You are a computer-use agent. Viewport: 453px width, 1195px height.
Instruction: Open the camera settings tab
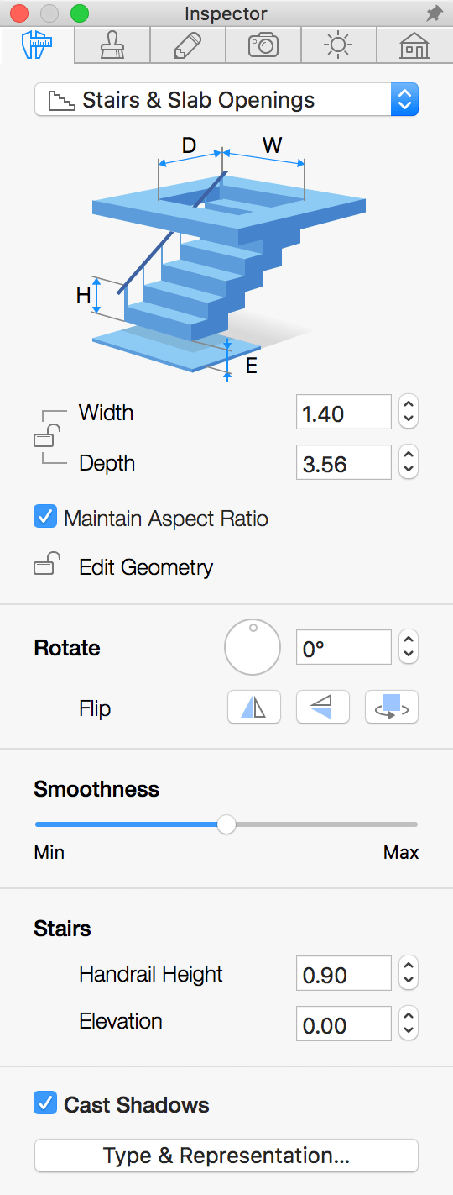[x=263, y=45]
